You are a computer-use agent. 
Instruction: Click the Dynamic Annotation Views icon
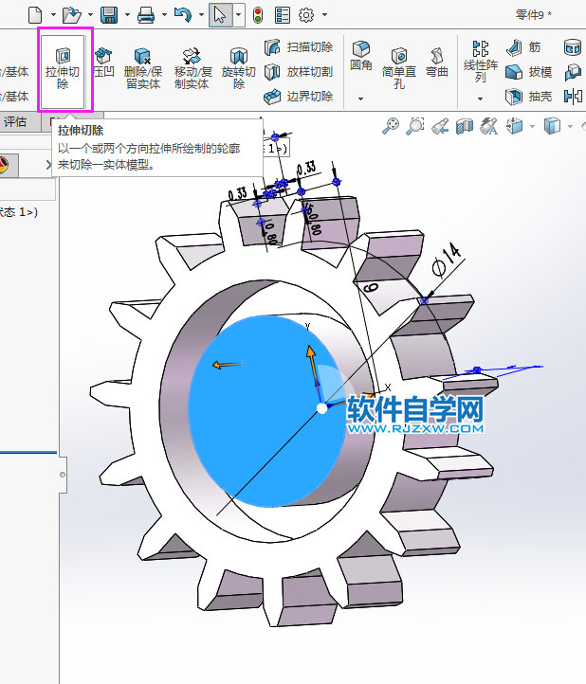coord(489,126)
